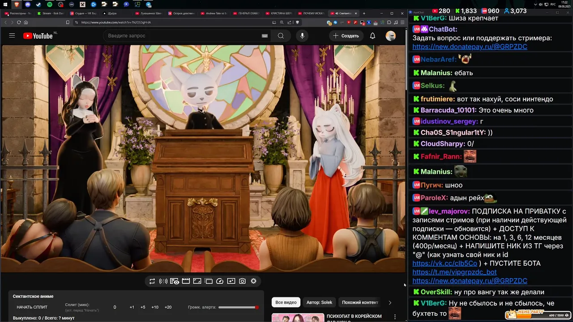Switch to the "Stream - Kick Dashboard" tab
Screen dimensions: 573x322
(x=51, y=13)
